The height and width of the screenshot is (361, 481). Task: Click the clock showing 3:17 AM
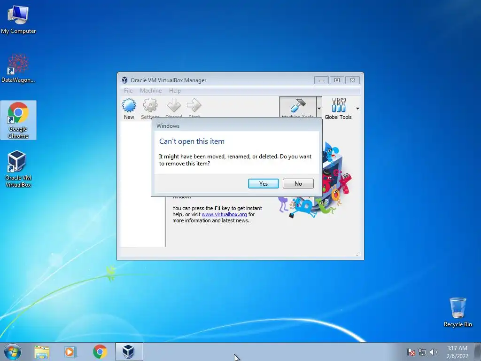(x=457, y=352)
